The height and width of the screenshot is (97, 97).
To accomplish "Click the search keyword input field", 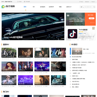I will coord(89,7).
